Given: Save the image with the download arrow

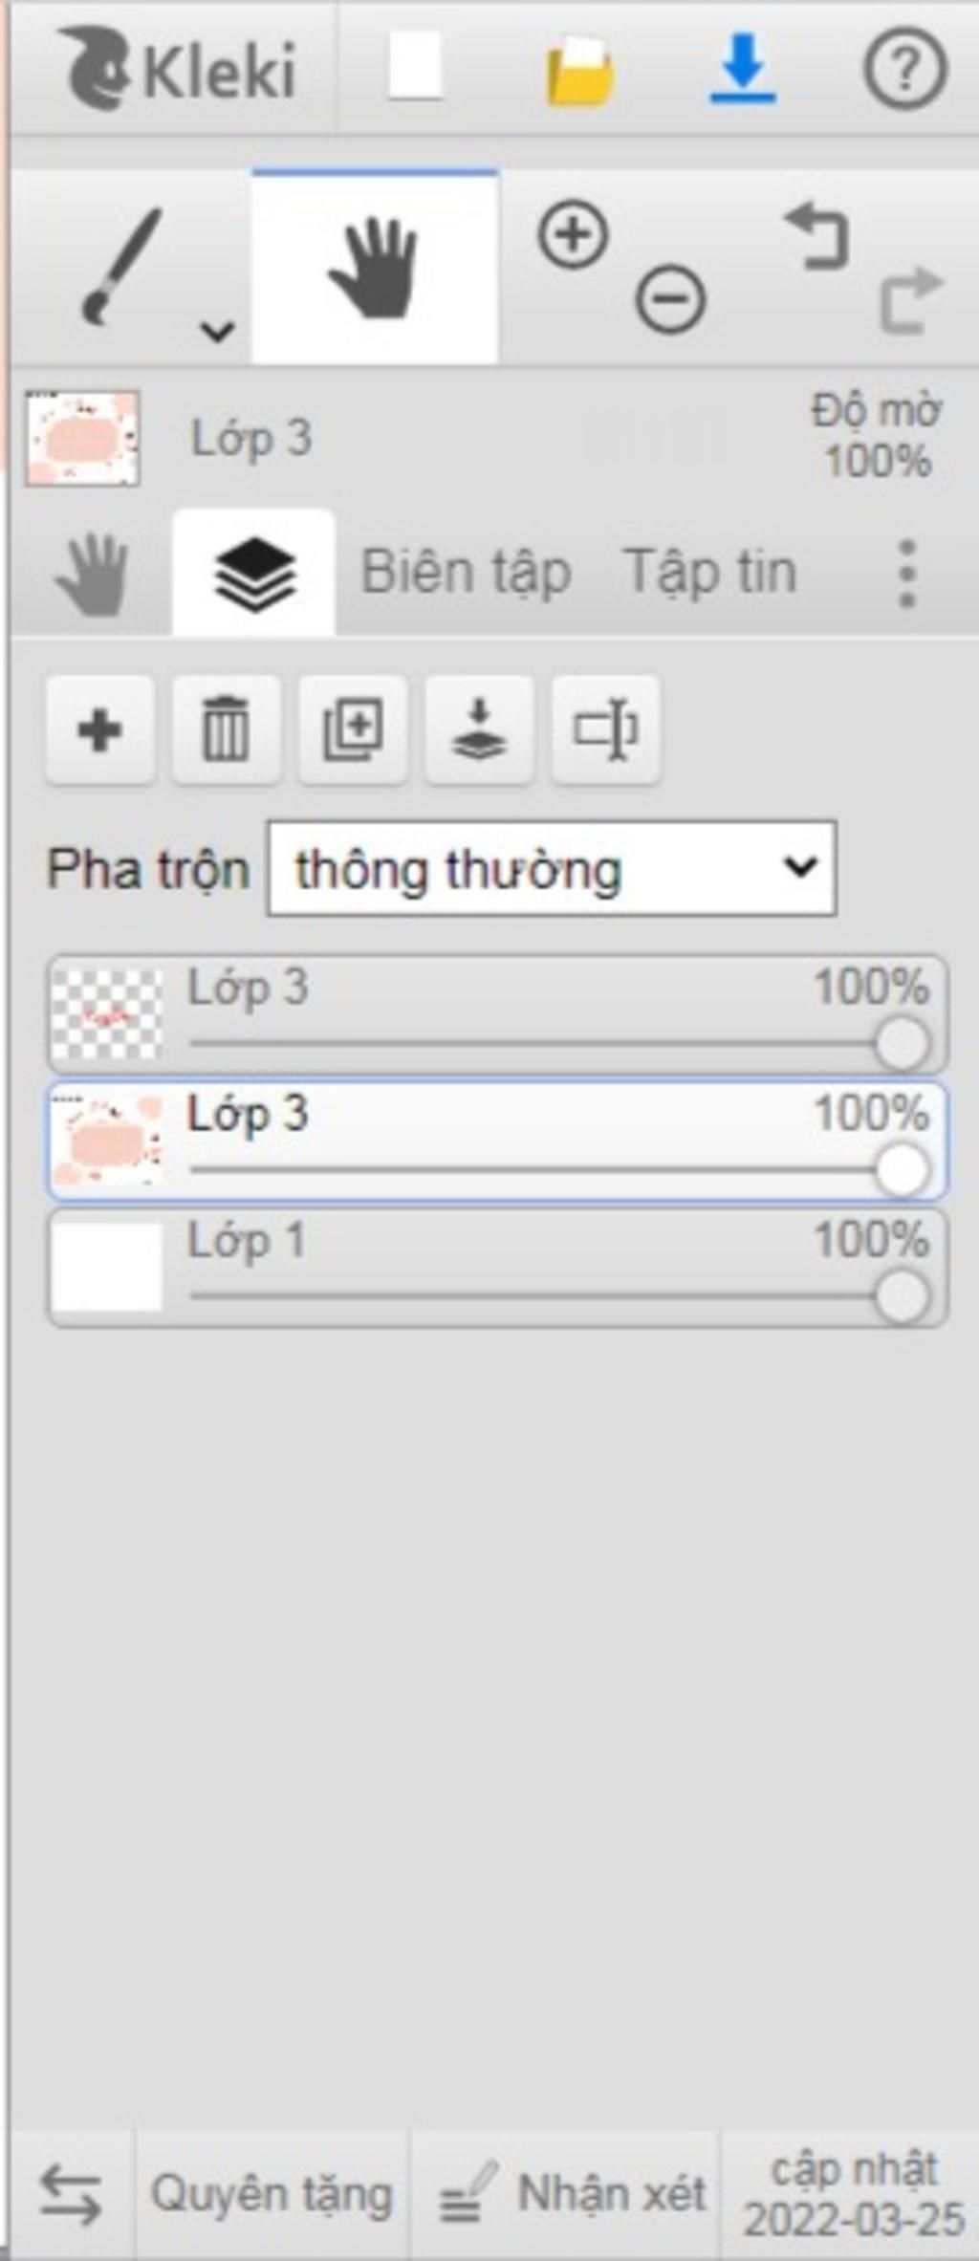Looking at the screenshot, I should tap(743, 68).
